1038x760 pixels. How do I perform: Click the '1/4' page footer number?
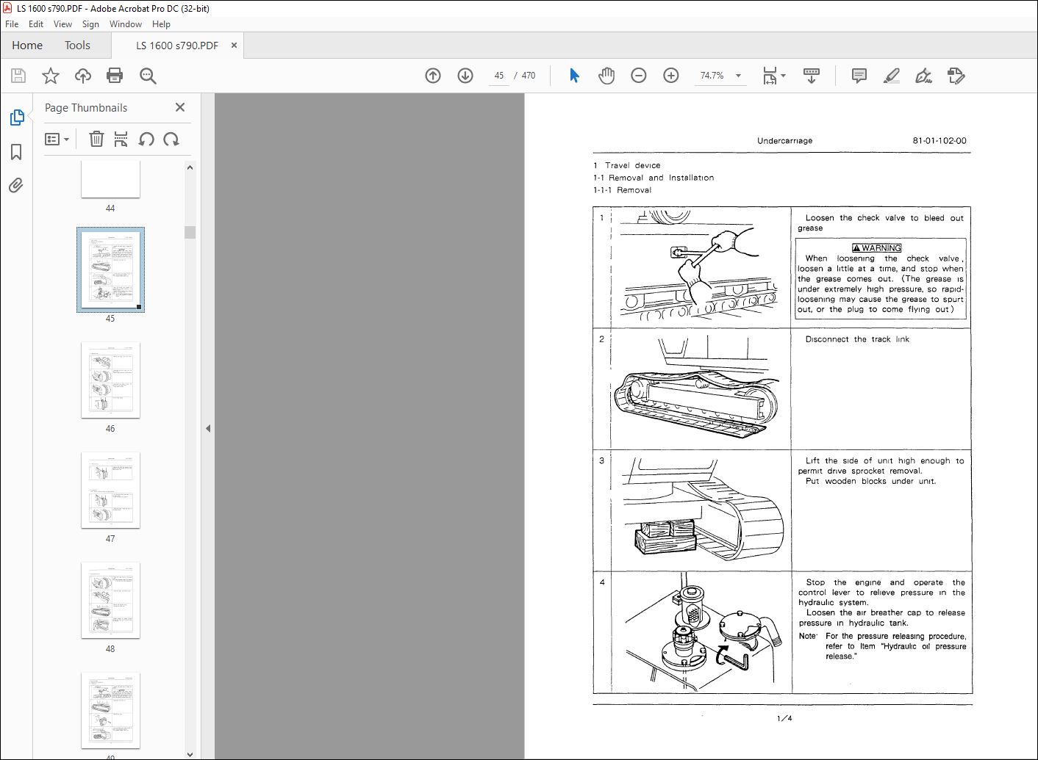(x=784, y=718)
